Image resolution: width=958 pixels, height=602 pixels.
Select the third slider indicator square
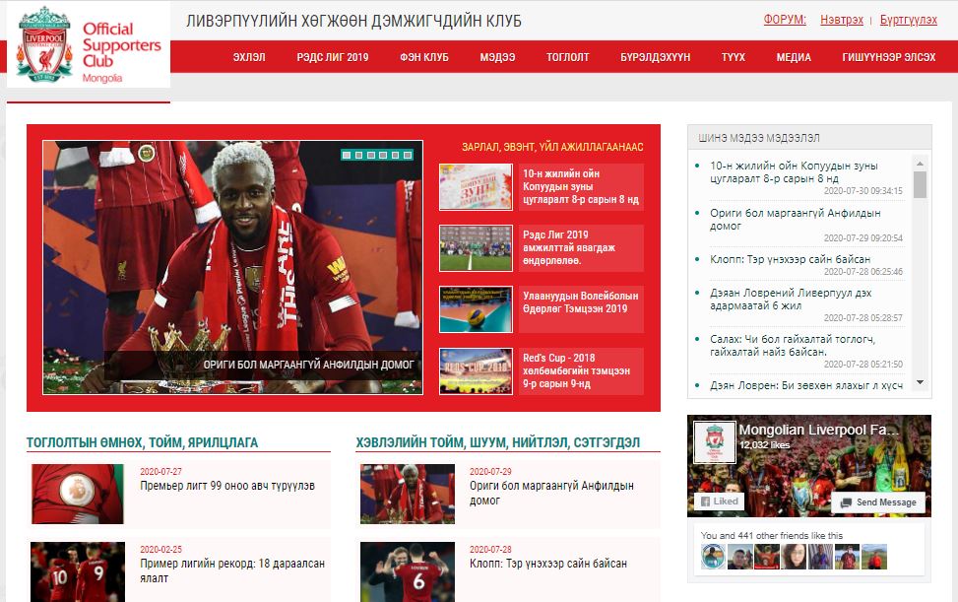[x=371, y=156]
